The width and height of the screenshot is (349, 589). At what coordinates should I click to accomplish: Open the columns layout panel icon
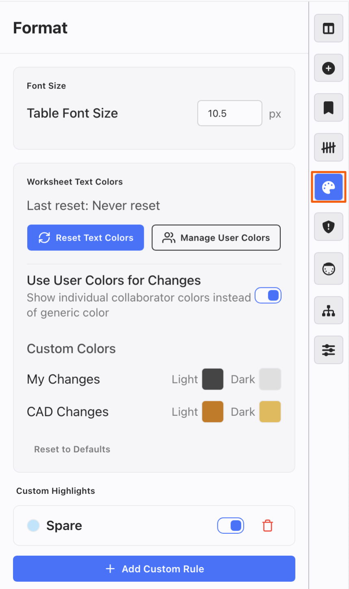[328, 28]
